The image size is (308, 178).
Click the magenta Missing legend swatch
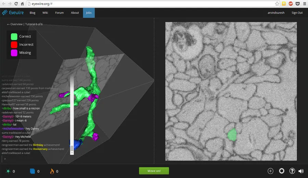pos(14,53)
